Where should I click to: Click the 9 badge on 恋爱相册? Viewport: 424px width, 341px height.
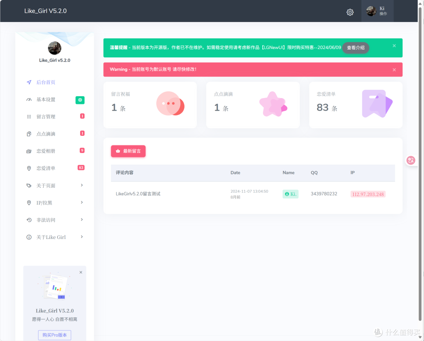tap(82, 151)
